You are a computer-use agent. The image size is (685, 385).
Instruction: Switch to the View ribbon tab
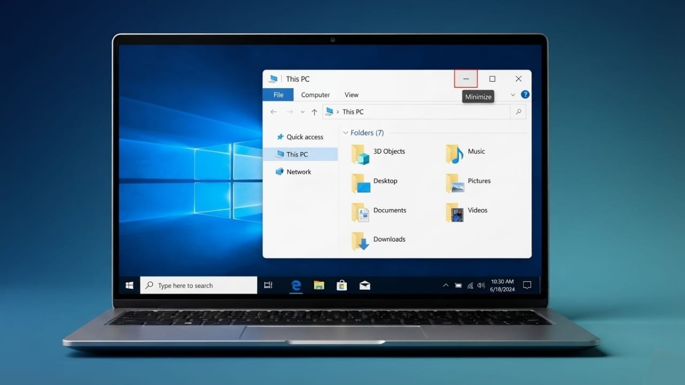point(352,95)
